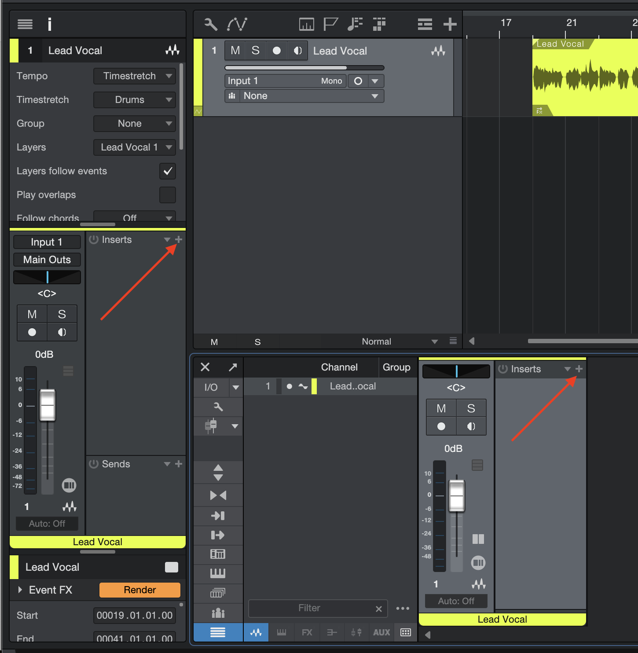
Task: Open the Timestretch mode dropdown showing Drums
Action: click(134, 100)
